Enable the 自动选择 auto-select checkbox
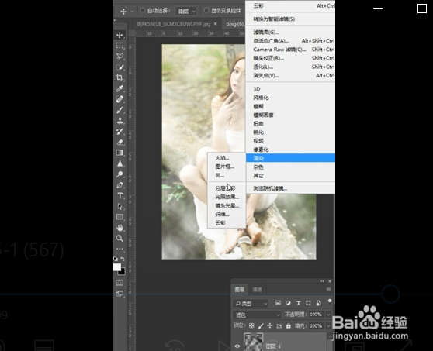This screenshot has height=351, width=433. pyautogui.click(x=143, y=11)
